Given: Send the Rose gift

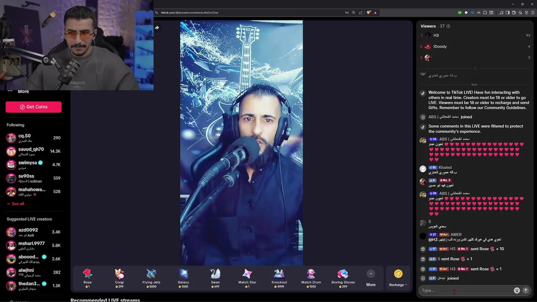Looking at the screenshot, I should pos(87,279).
